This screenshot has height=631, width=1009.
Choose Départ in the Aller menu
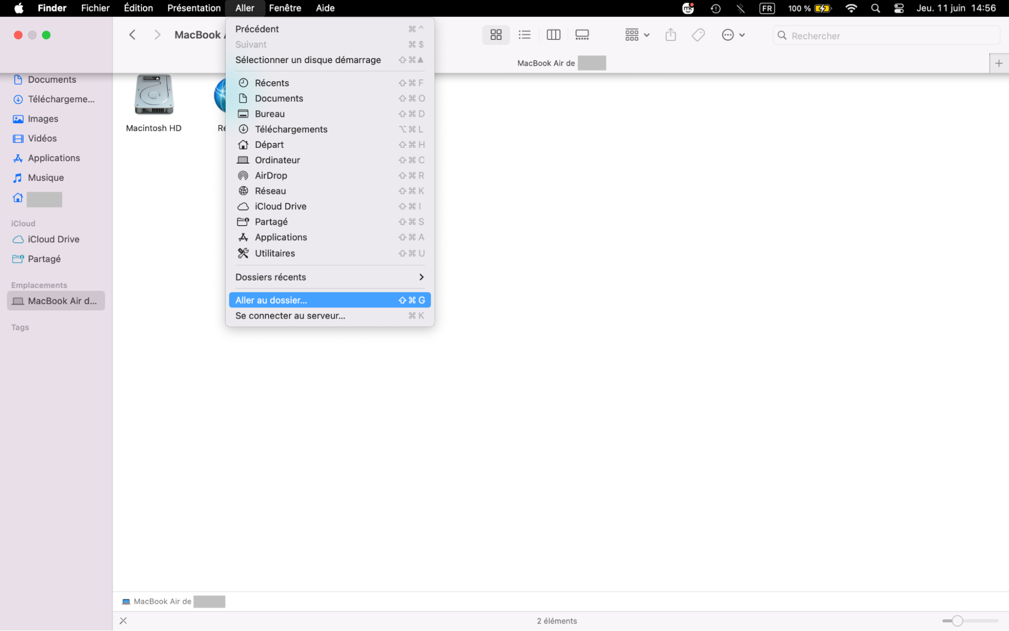point(330,144)
